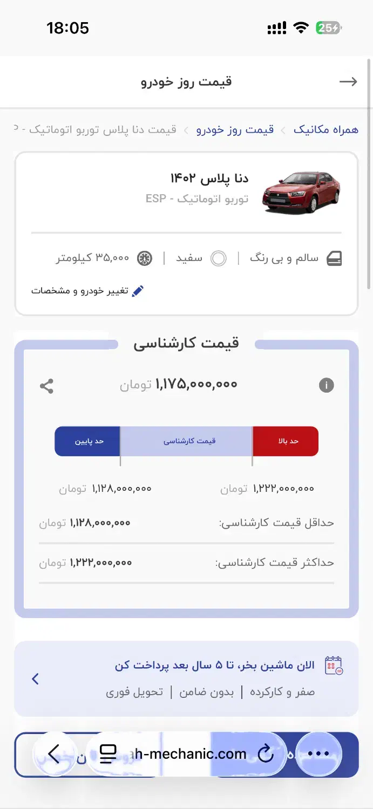Tap the browser reload icon

coord(266,754)
